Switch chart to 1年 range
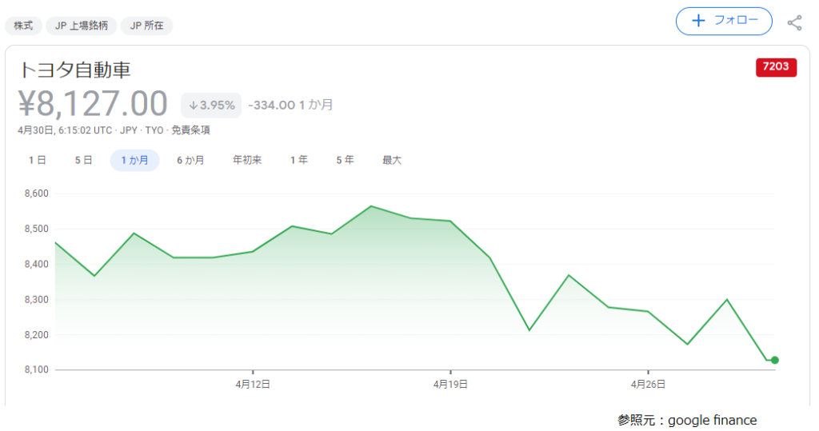The height and width of the screenshot is (431, 819). (x=299, y=161)
